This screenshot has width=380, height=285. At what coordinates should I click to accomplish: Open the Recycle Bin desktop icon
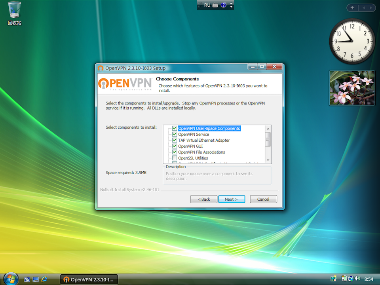[x=14, y=13]
